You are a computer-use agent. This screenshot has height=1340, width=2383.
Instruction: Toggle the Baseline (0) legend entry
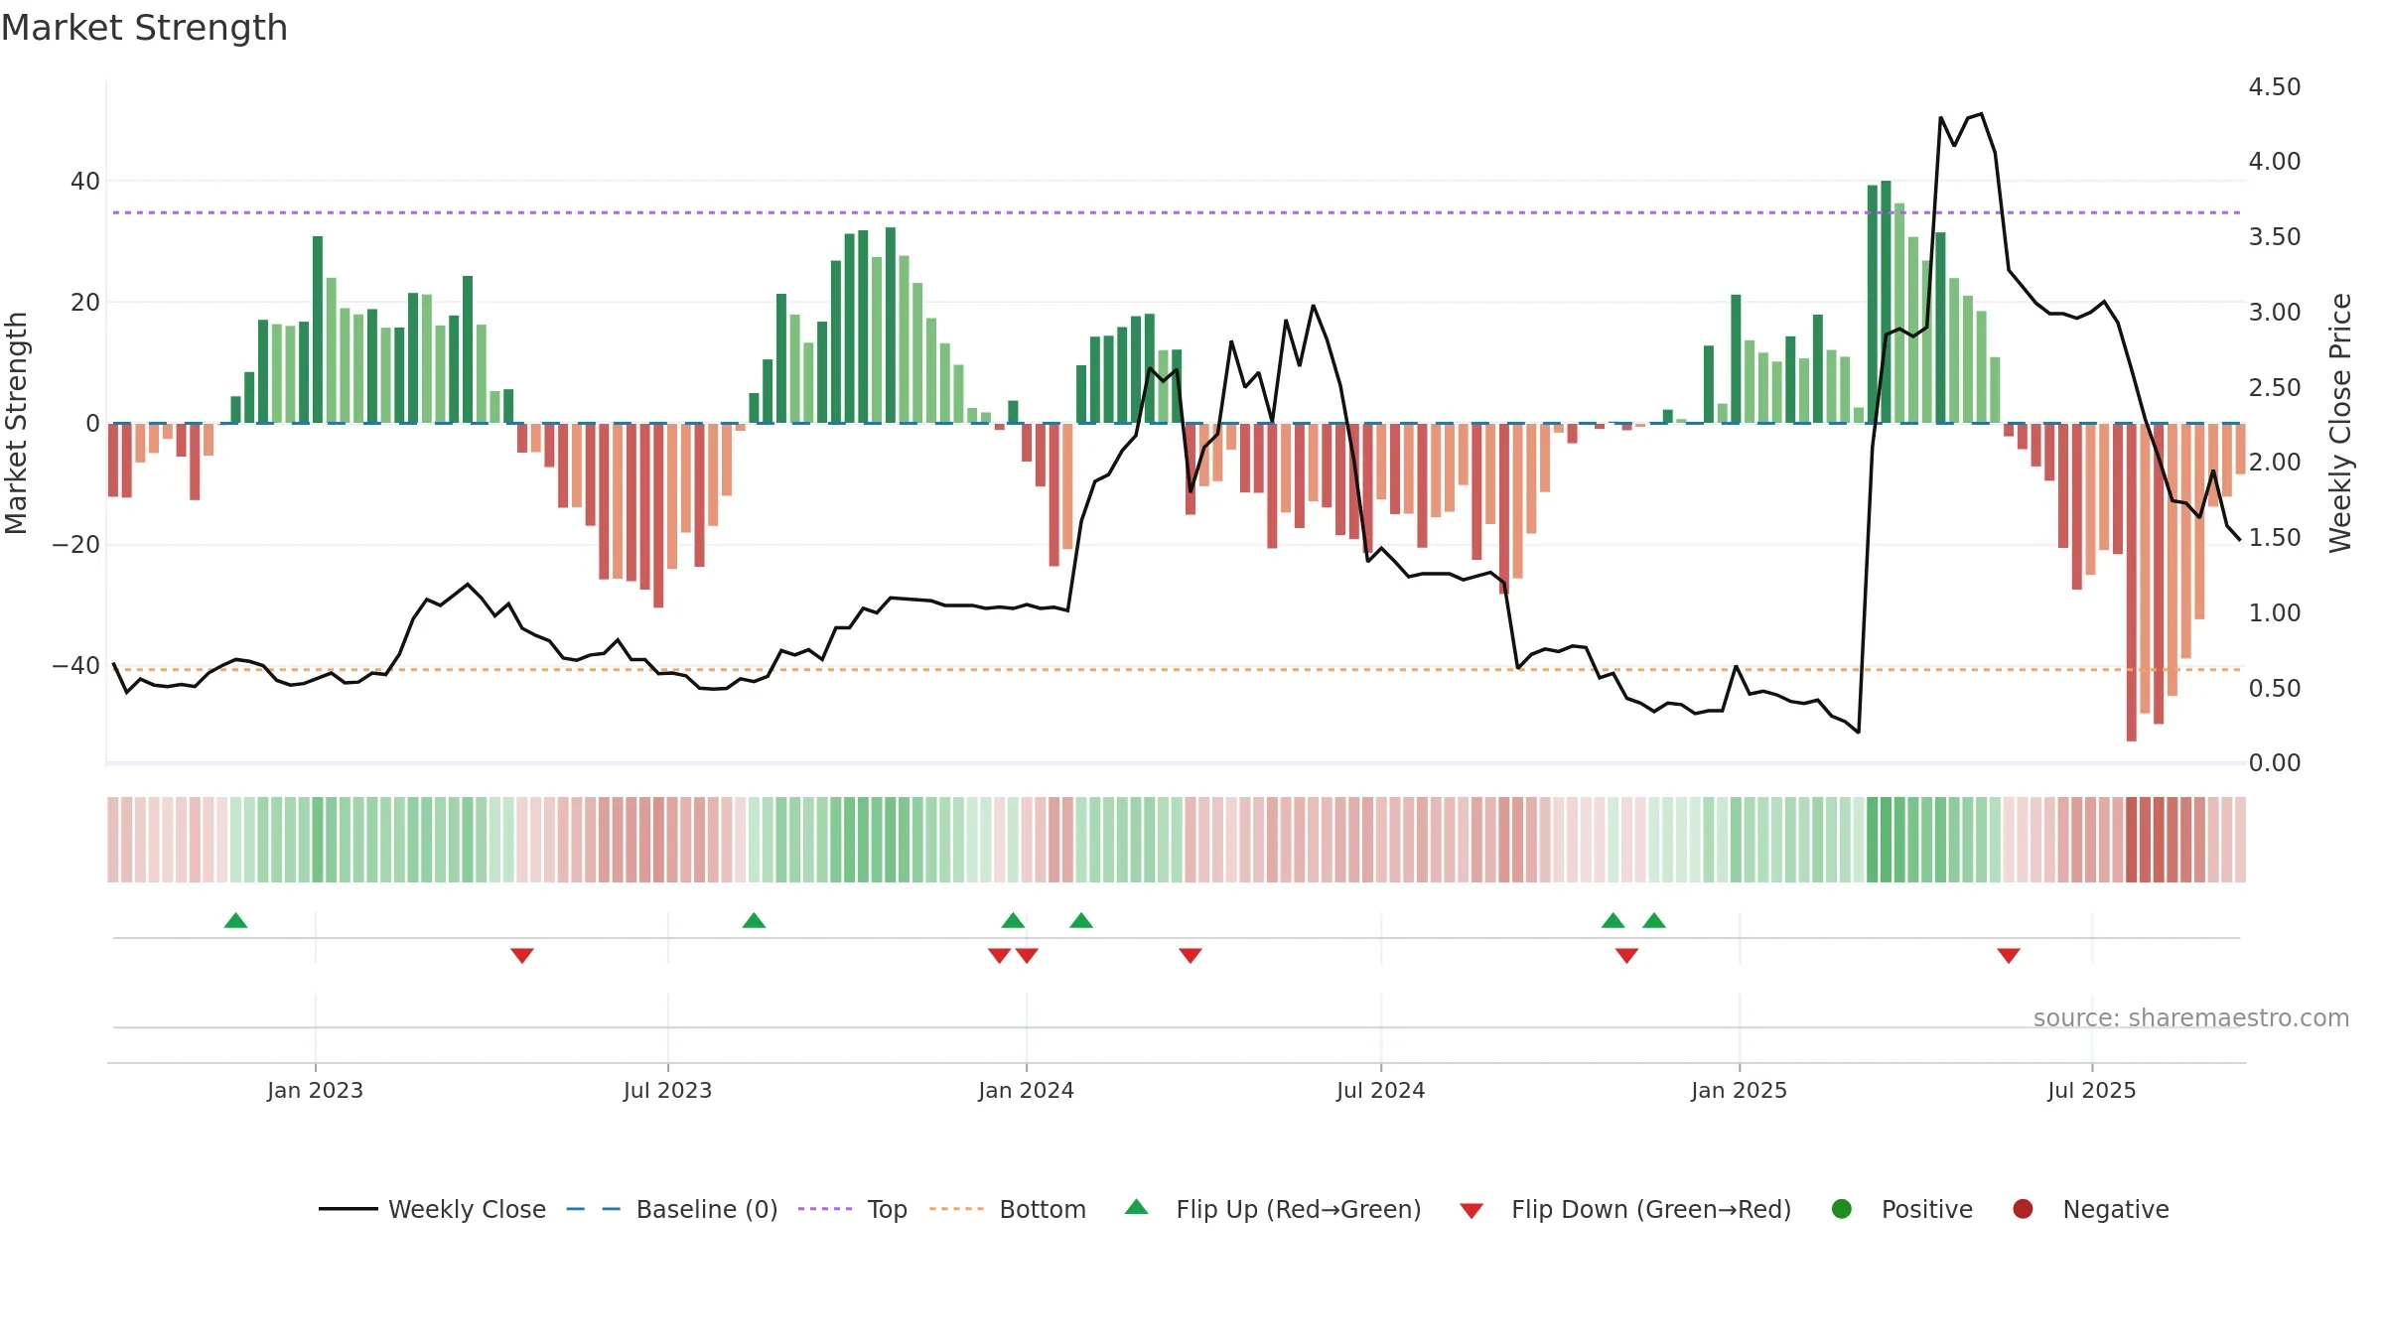pyautogui.click(x=672, y=1209)
